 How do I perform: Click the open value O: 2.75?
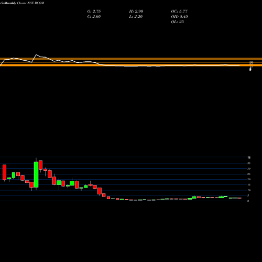[94, 12]
